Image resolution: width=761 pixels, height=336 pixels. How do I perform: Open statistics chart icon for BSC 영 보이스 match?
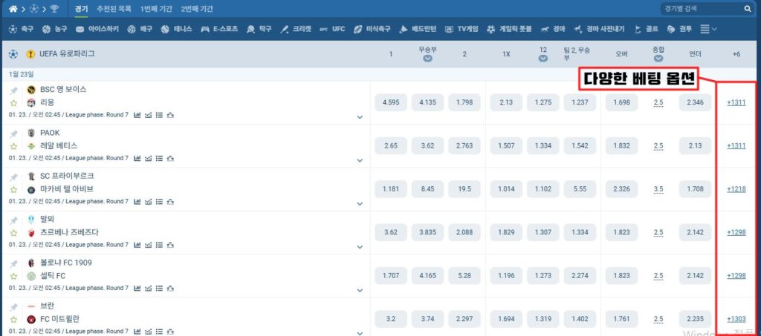click(137, 115)
